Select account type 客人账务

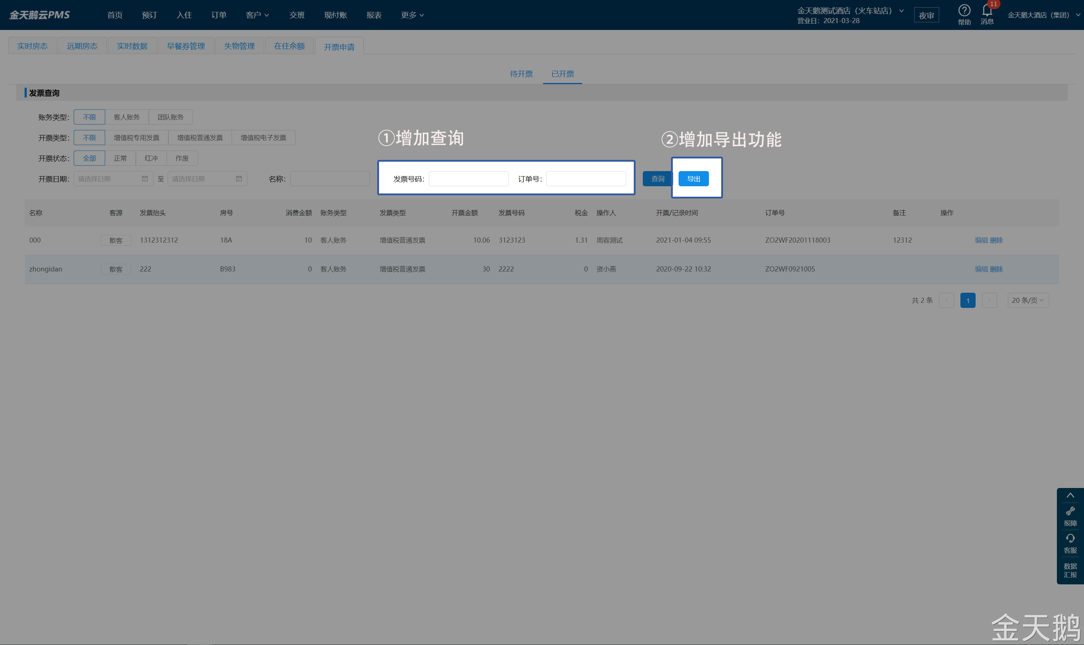[x=126, y=117]
